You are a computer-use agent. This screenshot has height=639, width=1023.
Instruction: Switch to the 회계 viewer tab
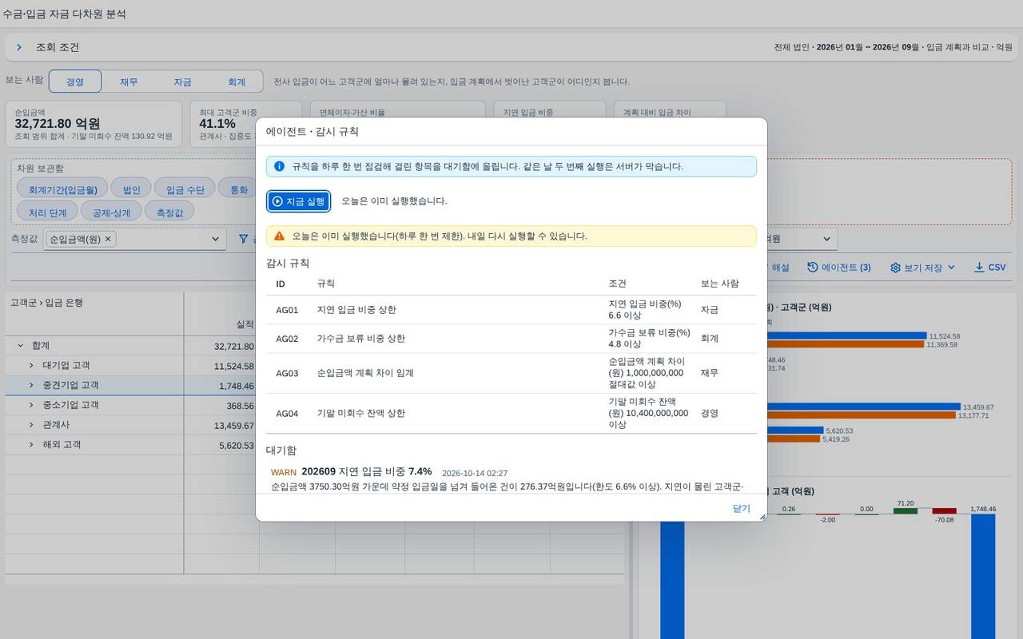point(237,81)
